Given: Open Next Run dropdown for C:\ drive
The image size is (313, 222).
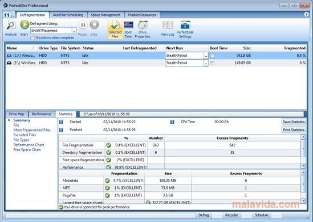Looking at the screenshot, I should pos(206,56).
